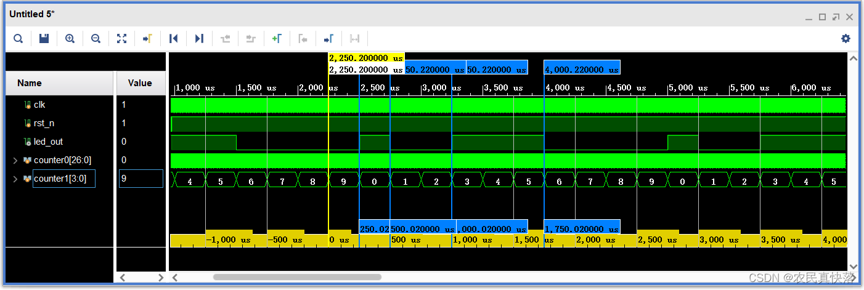Select the led_out signal

(48, 142)
